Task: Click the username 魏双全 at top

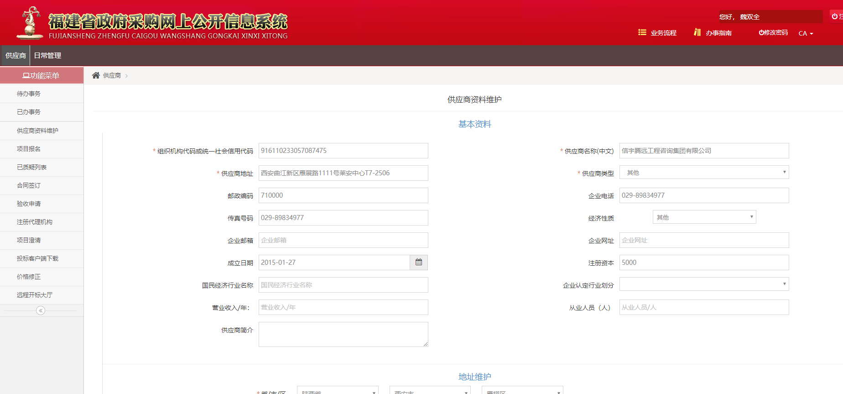Action: pyautogui.click(x=749, y=17)
